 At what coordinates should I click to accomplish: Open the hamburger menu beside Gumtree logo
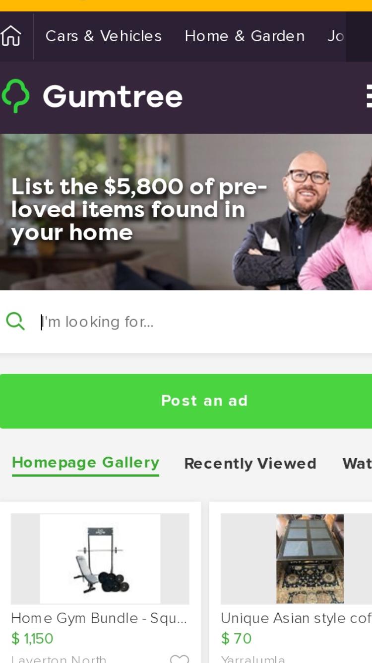coord(369,96)
